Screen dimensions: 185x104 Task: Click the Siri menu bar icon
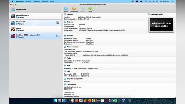tap(157, 1)
